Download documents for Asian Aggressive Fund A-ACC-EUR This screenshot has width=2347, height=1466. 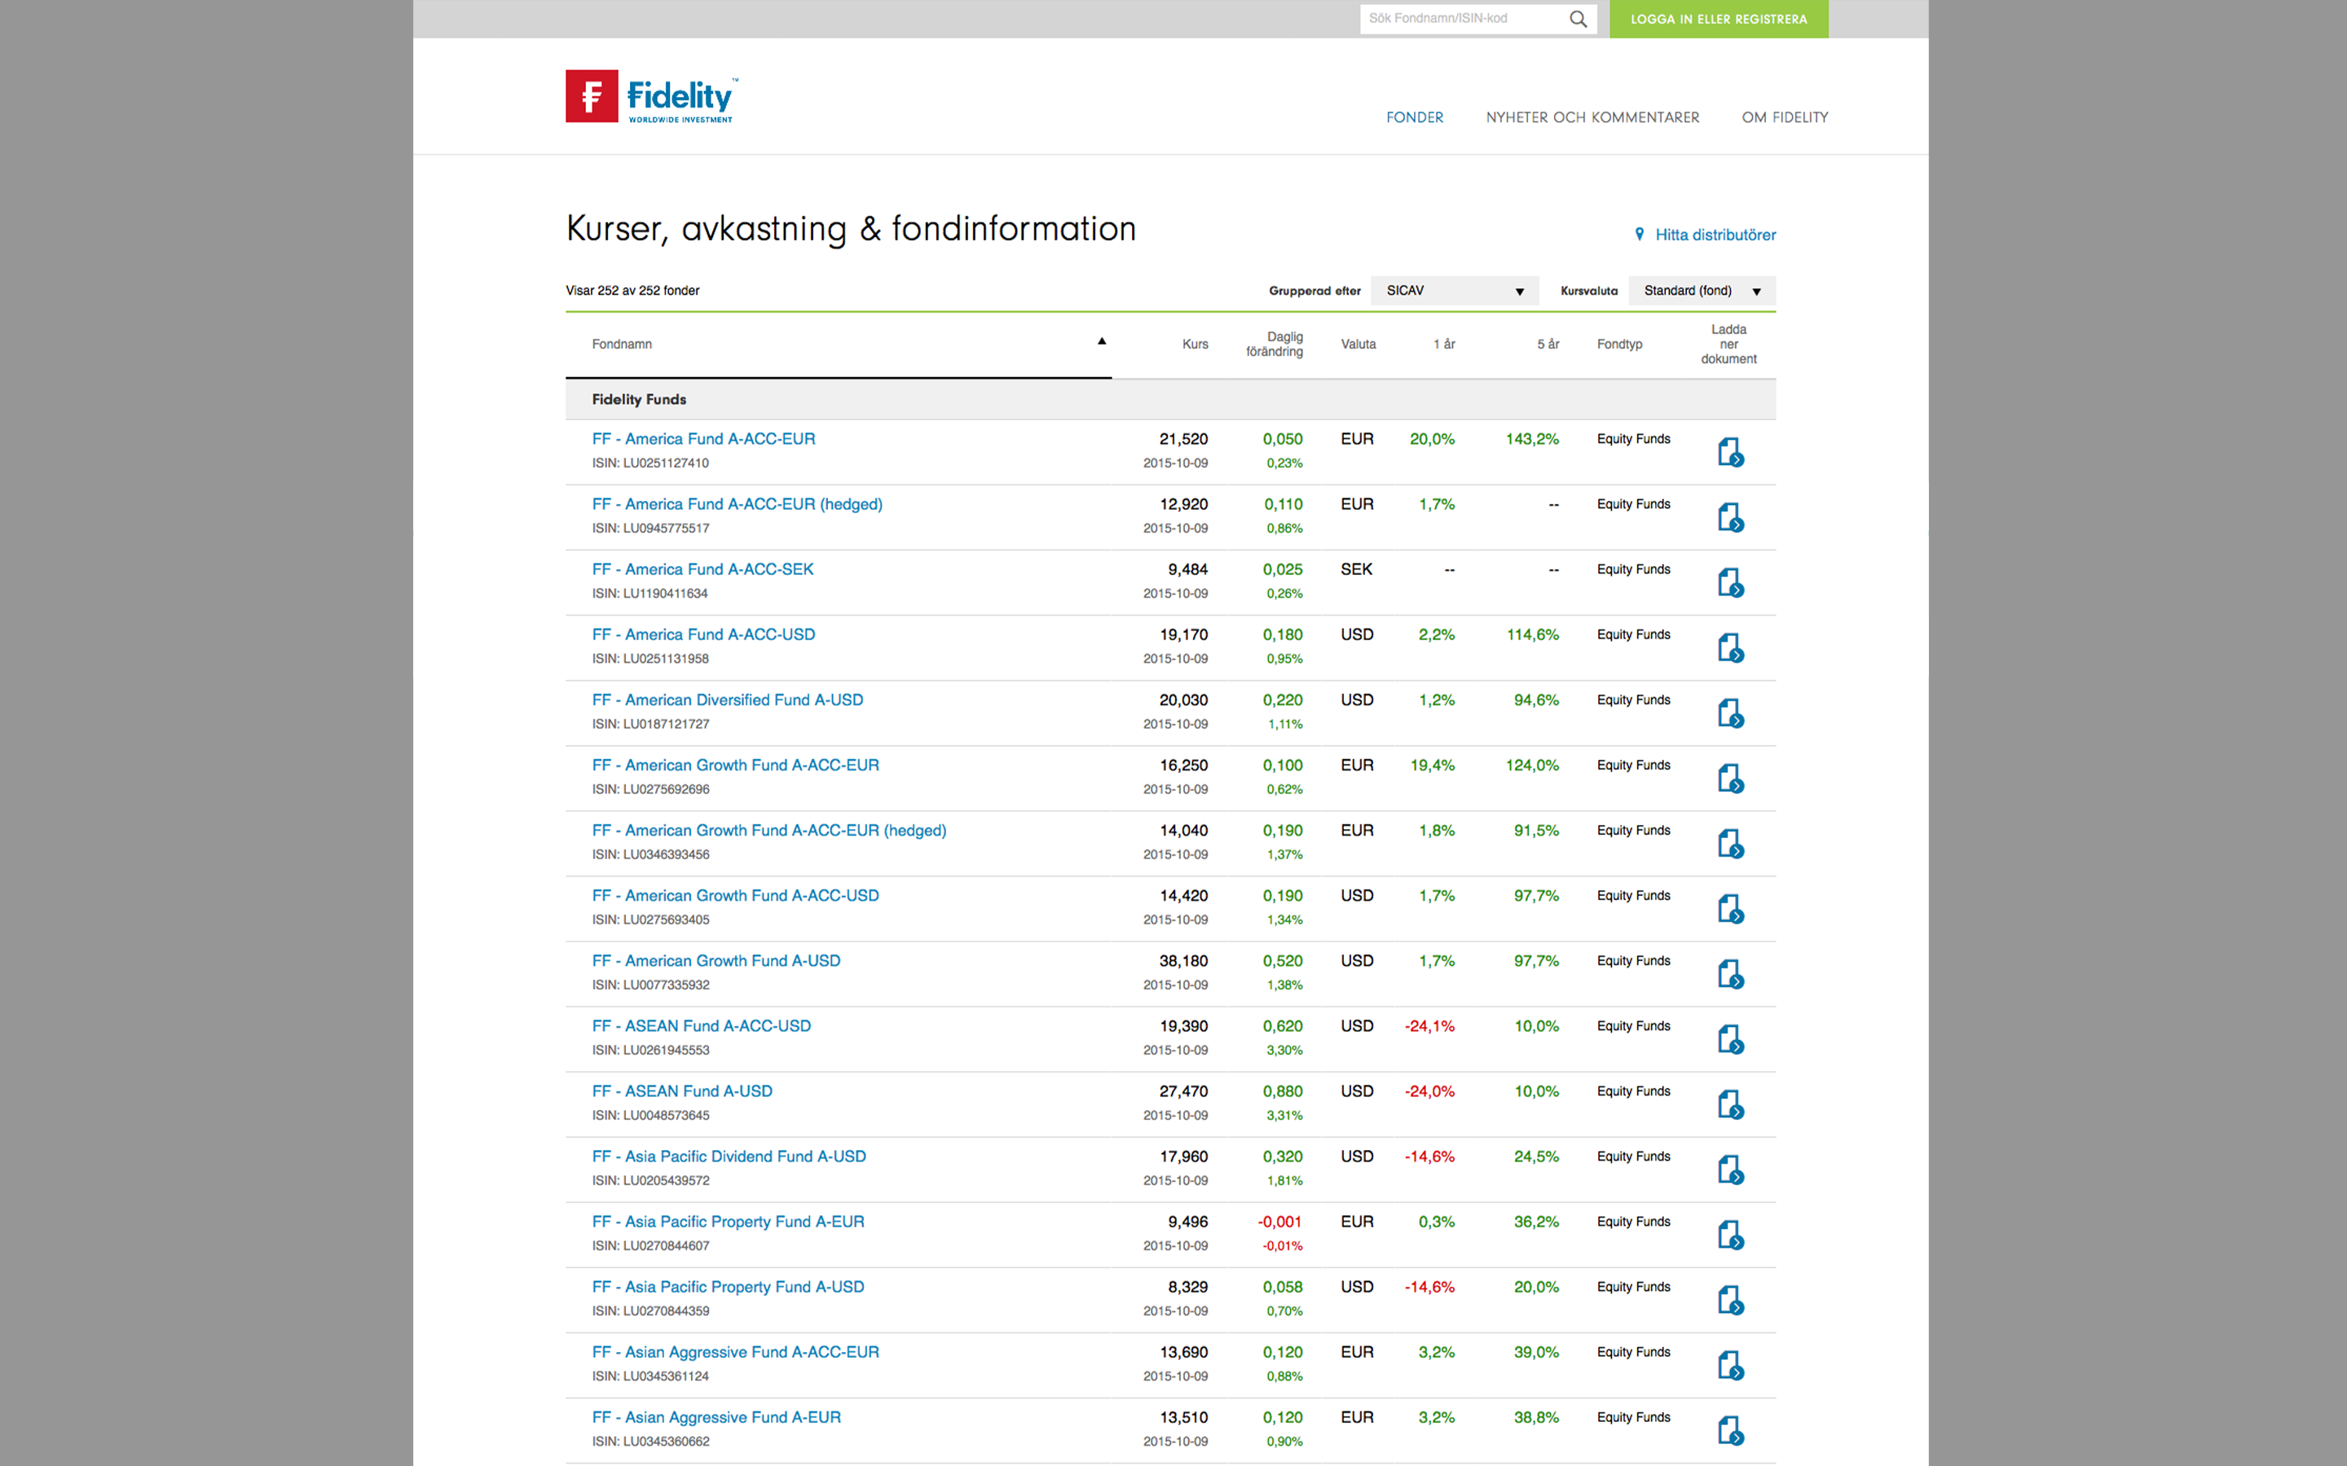tap(1730, 1364)
